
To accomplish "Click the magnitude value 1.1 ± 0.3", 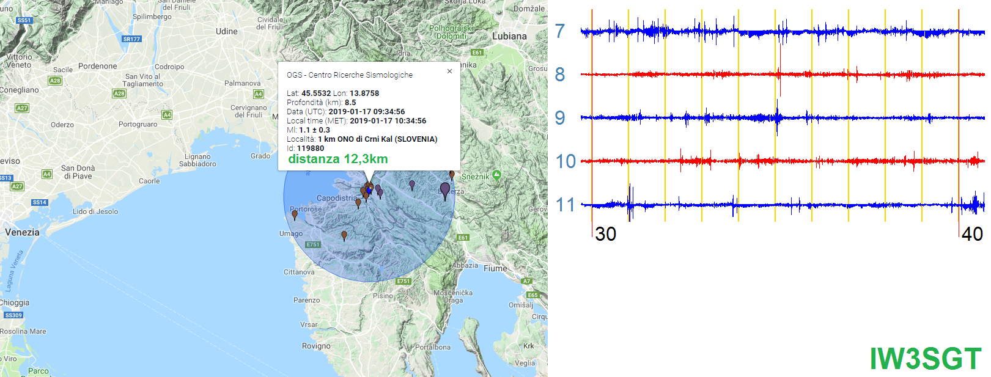I will pyautogui.click(x=314, y=130).
